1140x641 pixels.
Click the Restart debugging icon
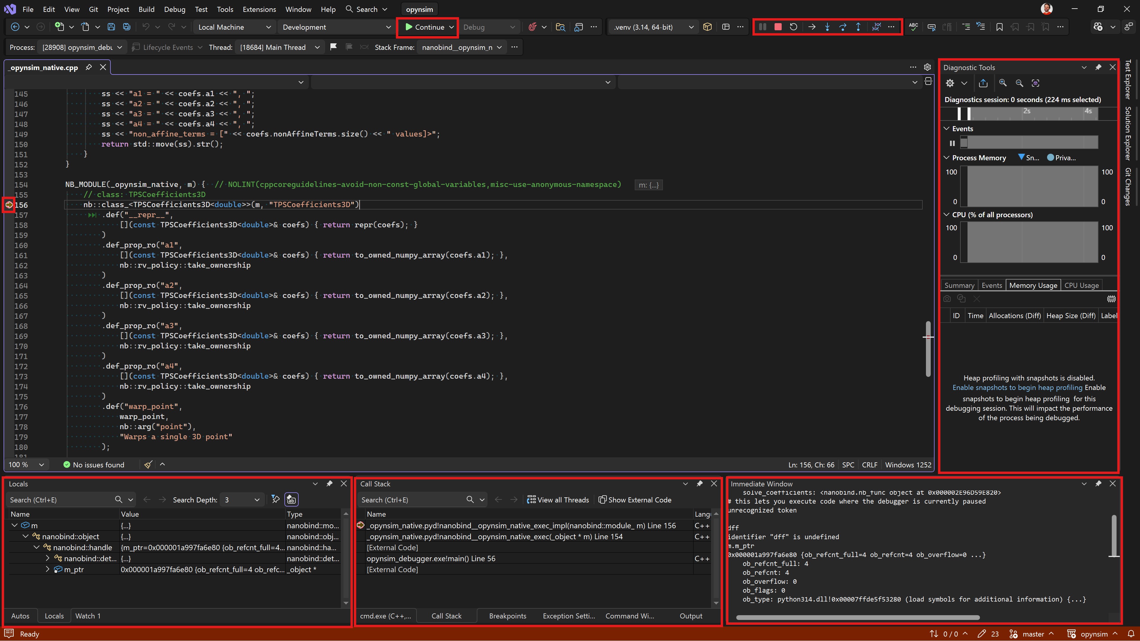794,27
